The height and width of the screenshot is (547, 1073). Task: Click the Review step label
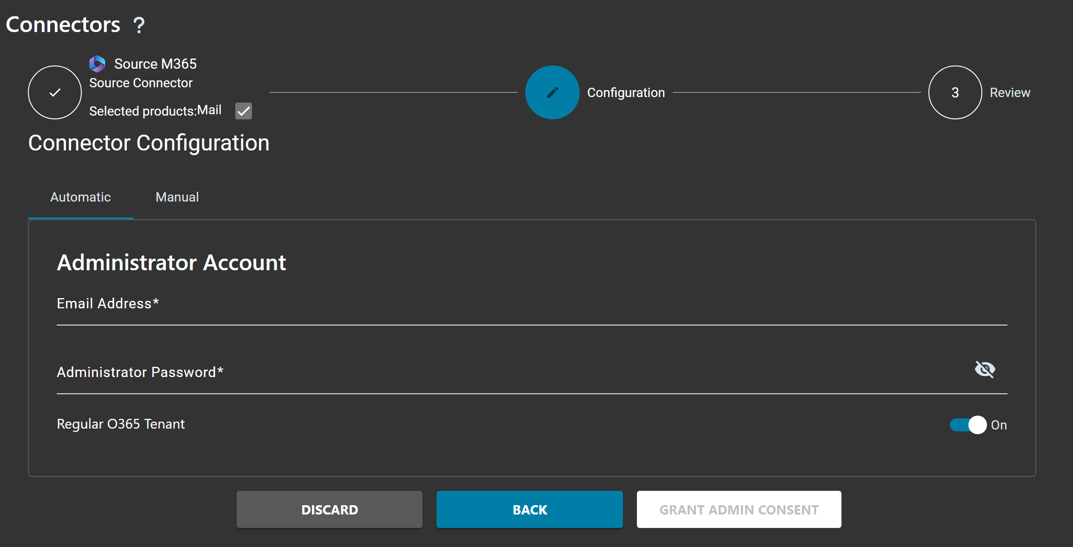click(x=1010, y=93)
